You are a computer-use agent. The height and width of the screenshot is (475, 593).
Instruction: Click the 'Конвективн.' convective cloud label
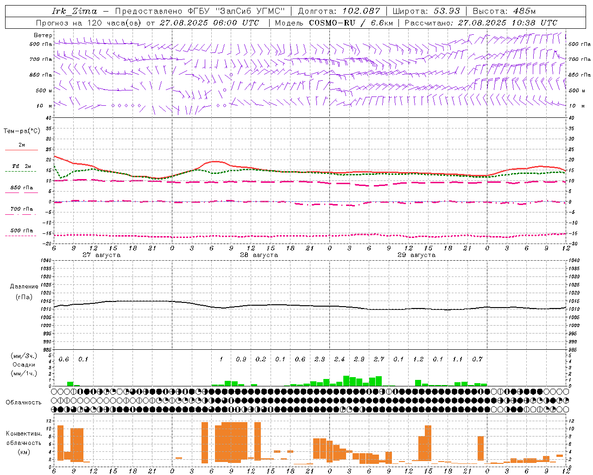24,434
